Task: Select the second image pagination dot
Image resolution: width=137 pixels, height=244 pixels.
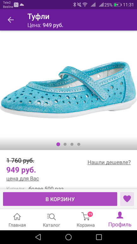Action: (x=65, y=144)
